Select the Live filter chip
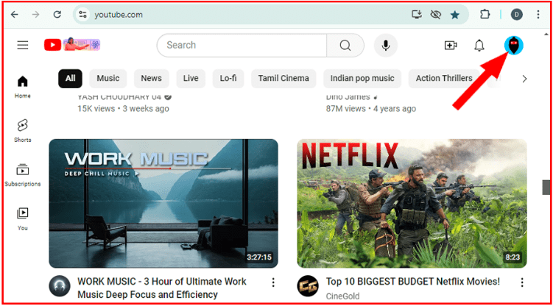This screenshot has width=553, height=306. pyautogui.click(x=191, y=78)
